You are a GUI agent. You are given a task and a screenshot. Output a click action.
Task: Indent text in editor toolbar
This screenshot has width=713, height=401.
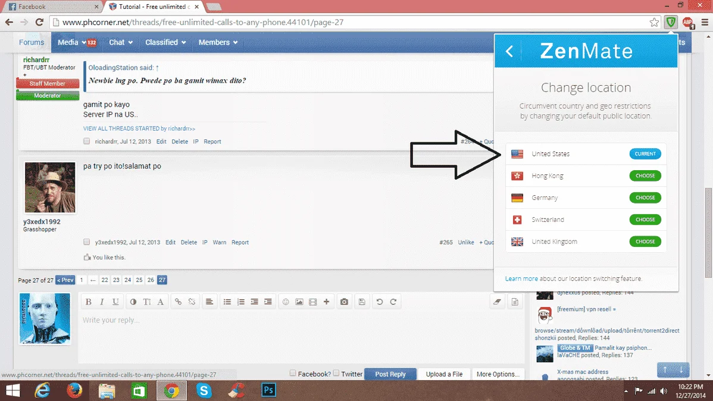[268, 302]
